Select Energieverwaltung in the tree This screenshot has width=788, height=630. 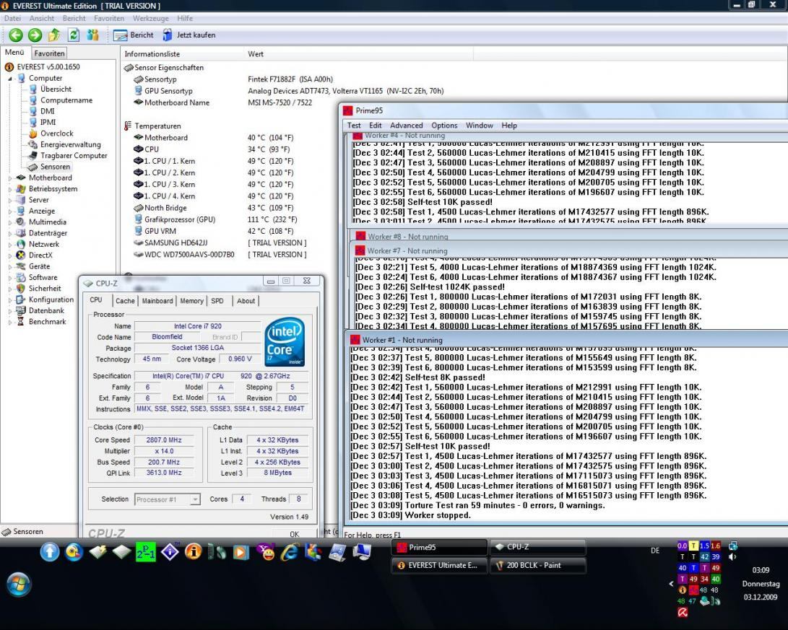(70, 144)
